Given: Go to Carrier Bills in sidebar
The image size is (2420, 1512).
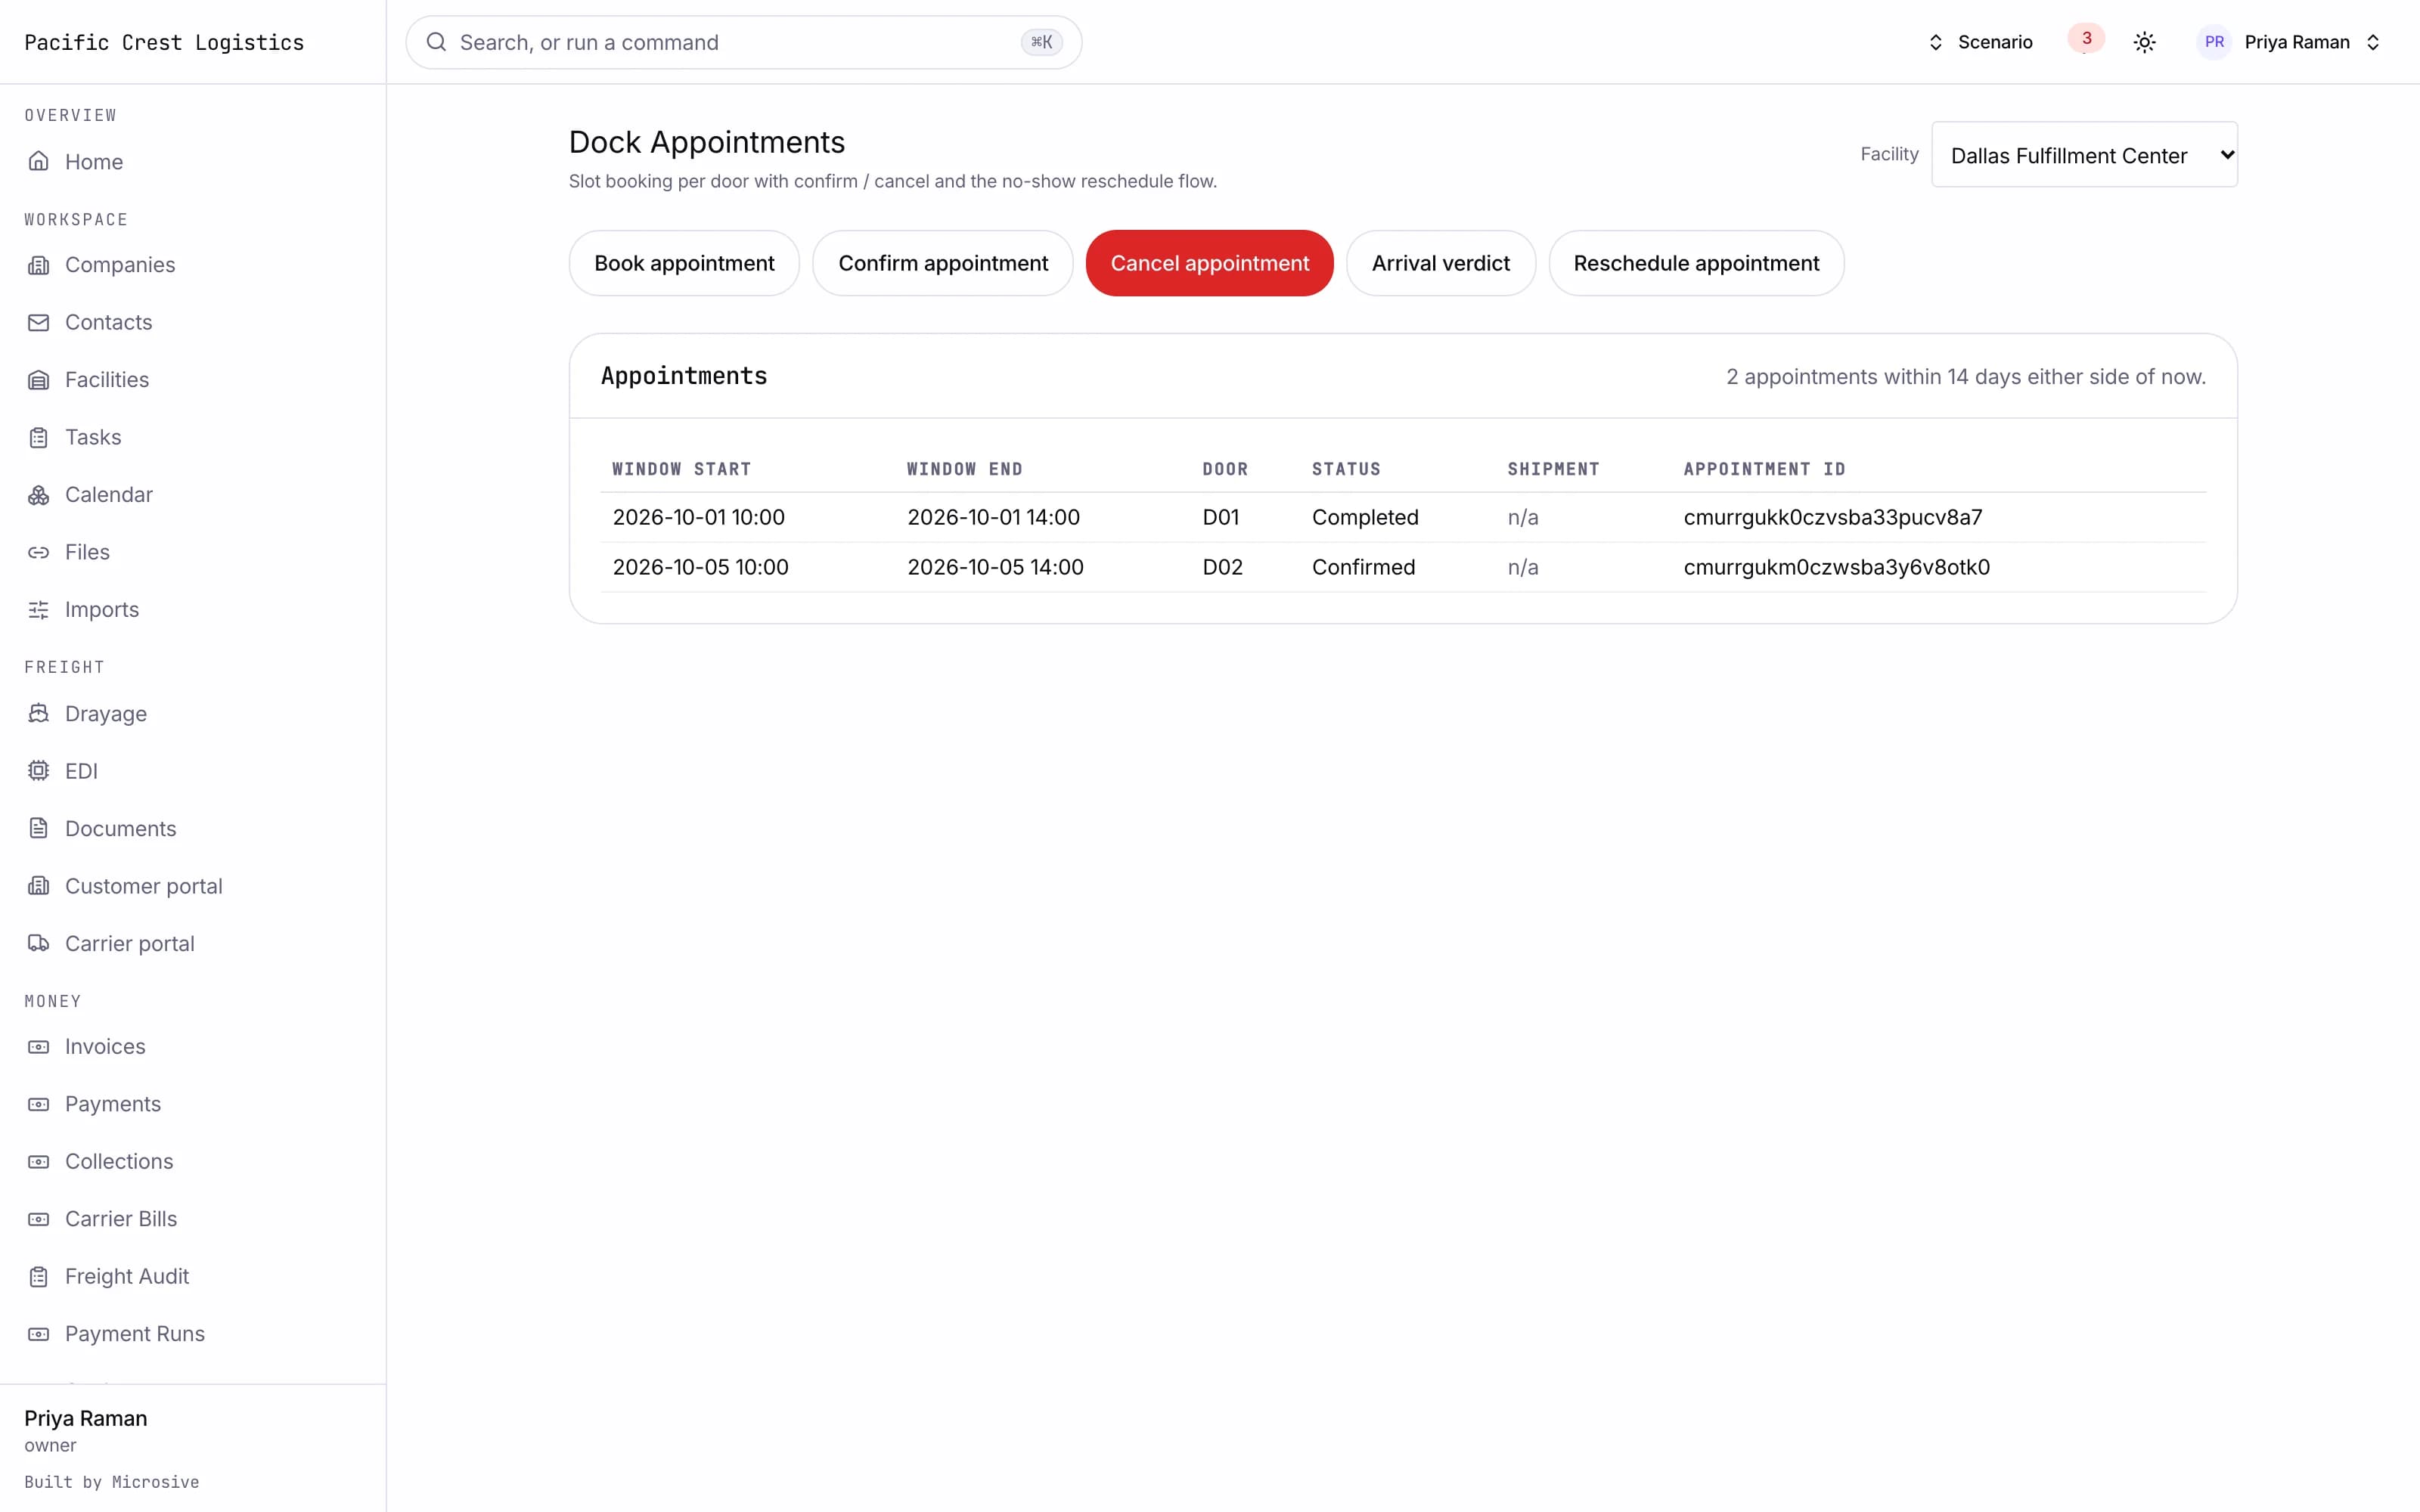Looking at the screenshot, I should point(120,1219).
